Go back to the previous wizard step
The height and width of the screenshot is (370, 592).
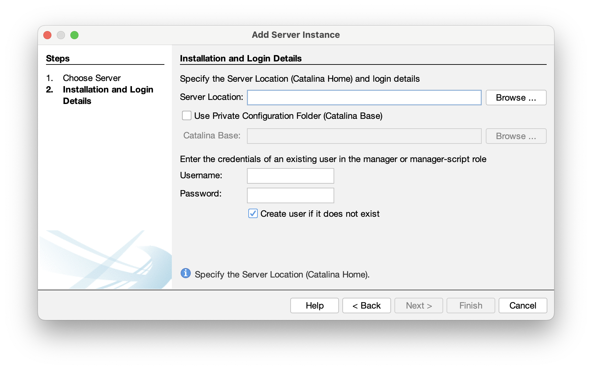tap(366, 305)
